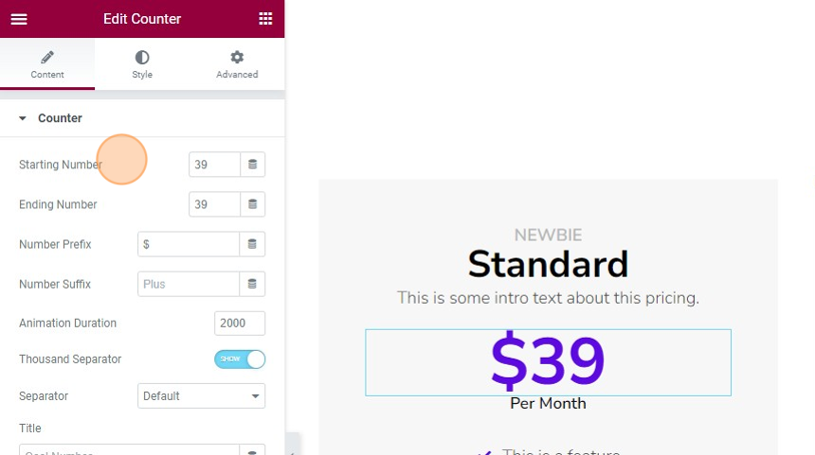Screen dimensions: 815x455
Task: Click the Animation Duration field showing 2000
Action: pyautogui.click(x=240, y=324)
